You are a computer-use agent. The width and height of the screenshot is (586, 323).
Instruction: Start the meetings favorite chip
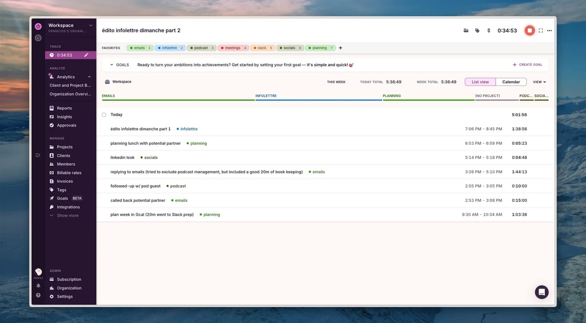click(234, 48)
